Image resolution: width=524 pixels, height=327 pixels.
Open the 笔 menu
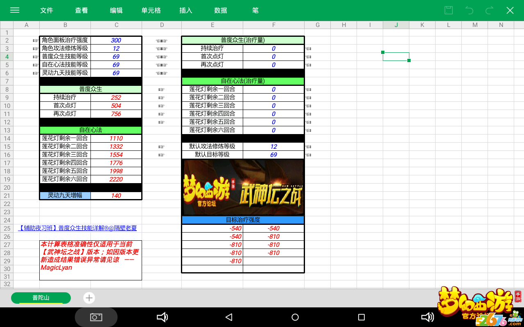point(255,10)
